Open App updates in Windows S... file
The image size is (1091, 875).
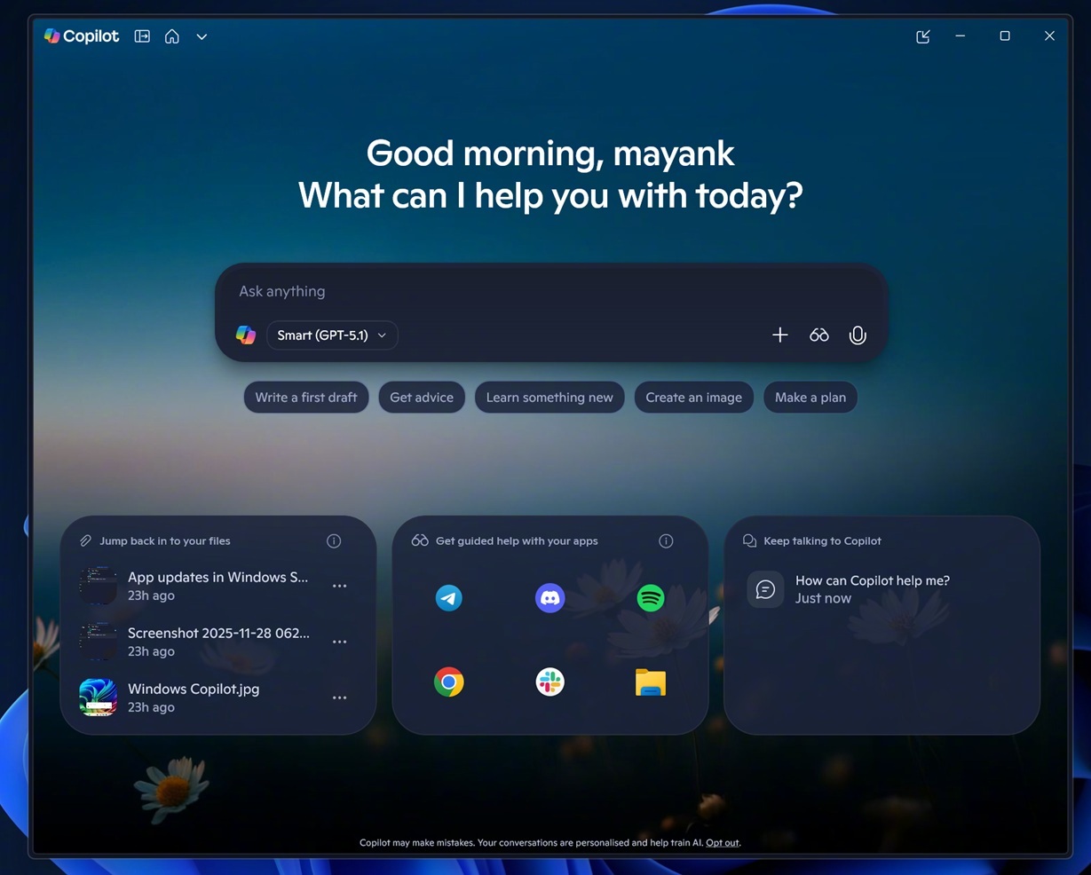point(217,586)
